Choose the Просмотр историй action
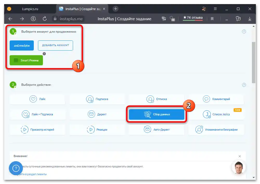 click(x=37, y=130)
